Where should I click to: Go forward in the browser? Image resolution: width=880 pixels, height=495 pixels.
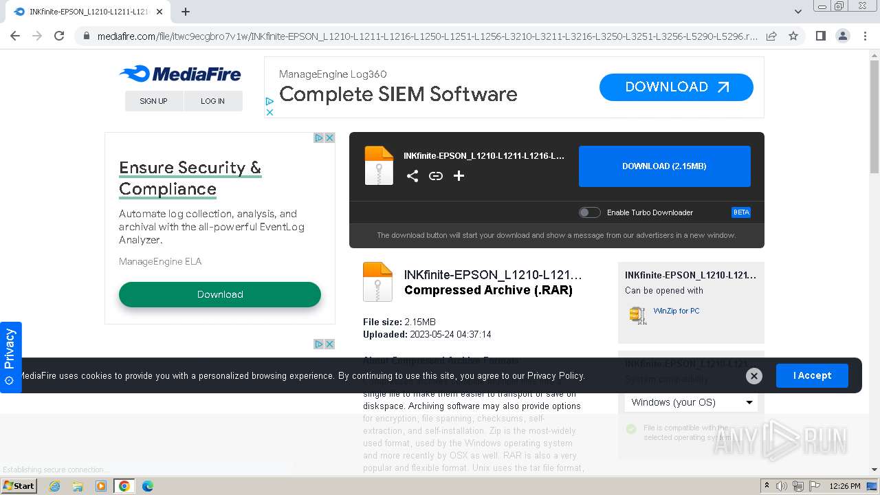click(37, 36)
